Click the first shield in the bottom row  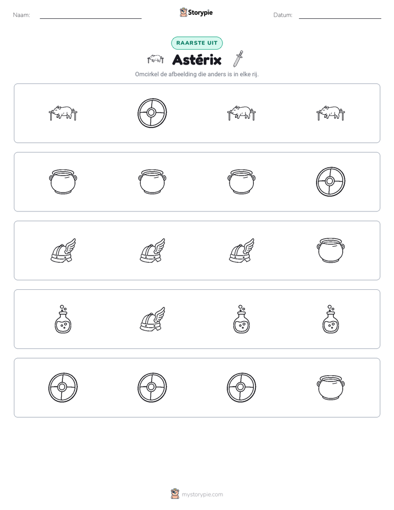click(63, 387)
